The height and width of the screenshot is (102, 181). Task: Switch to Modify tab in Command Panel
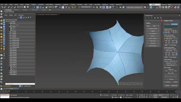pyautogui.click(x=149, y=18)
